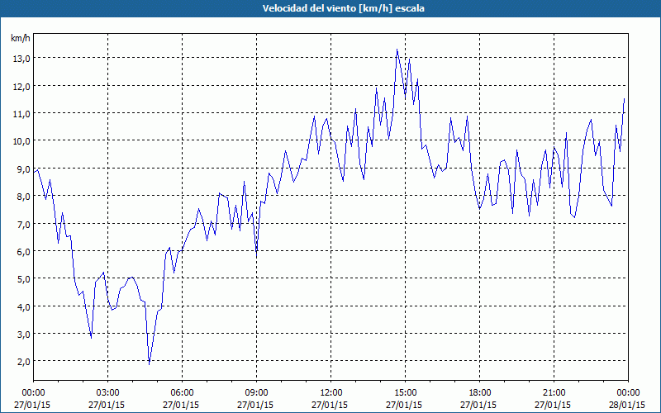Screen dimensions: 661x413
Task: Select the '3,0' y-axis label
Action: coord(23,335)
